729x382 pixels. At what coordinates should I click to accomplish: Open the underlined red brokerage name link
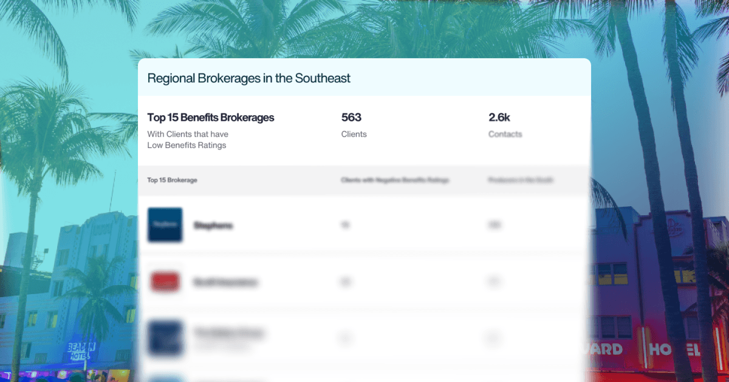(x=226, y=281)
